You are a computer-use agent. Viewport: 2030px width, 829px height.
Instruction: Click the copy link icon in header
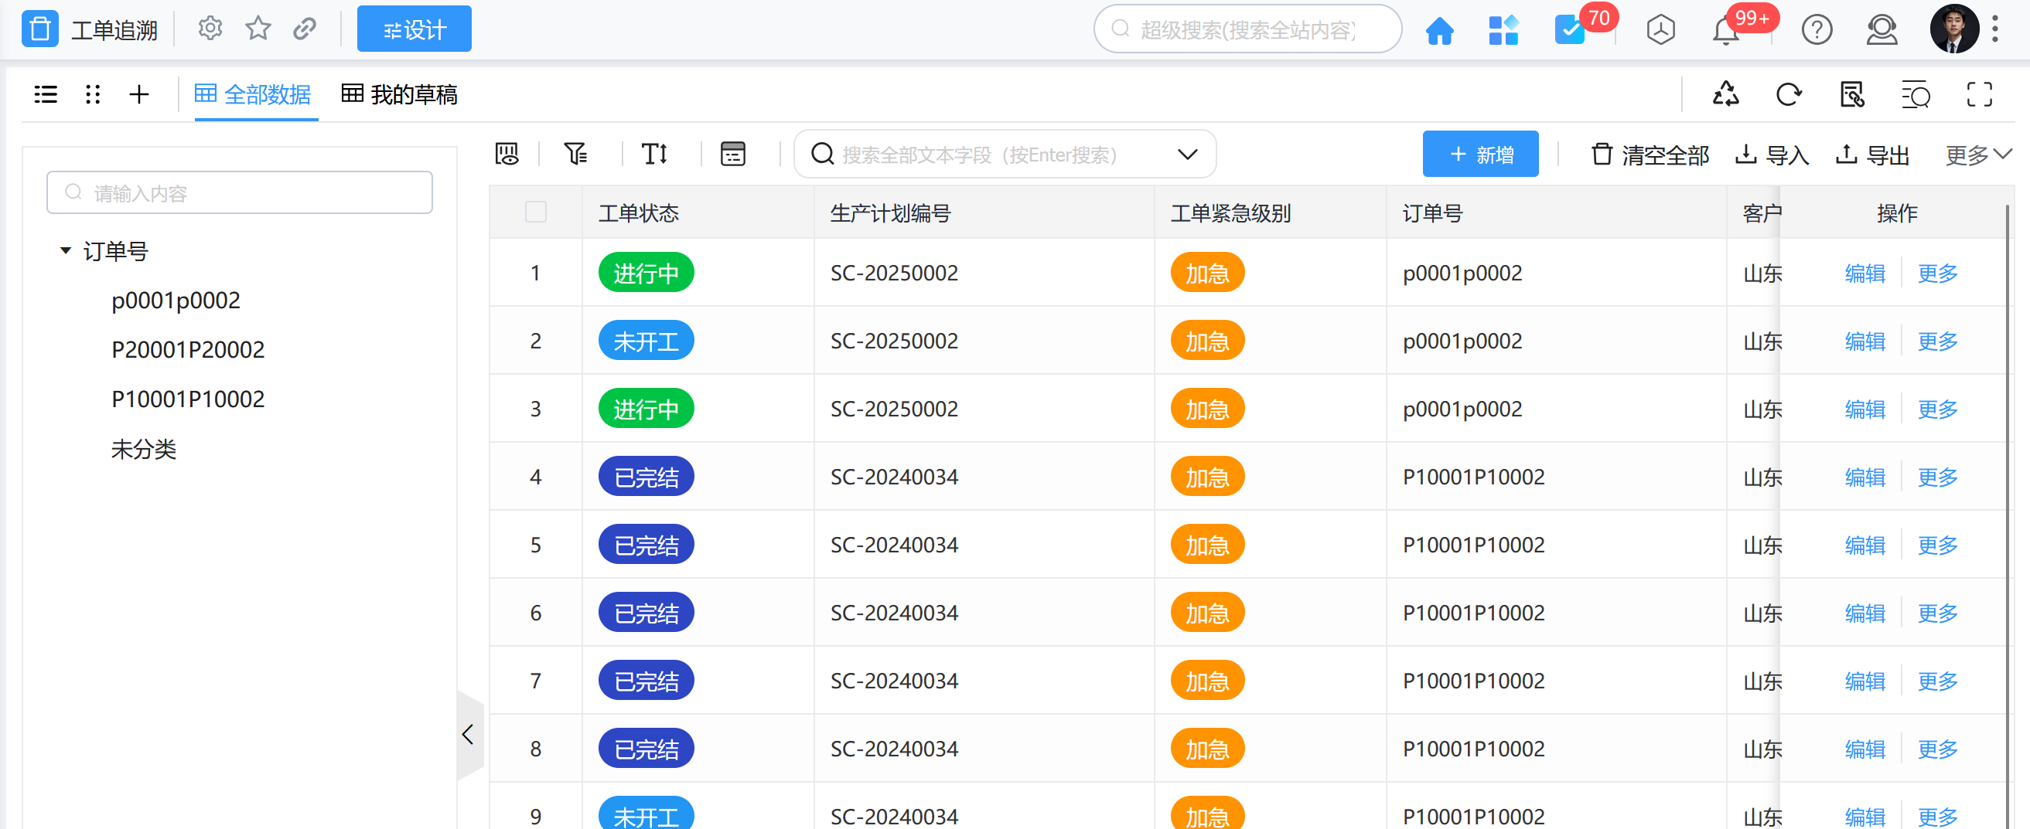(305, 29)
